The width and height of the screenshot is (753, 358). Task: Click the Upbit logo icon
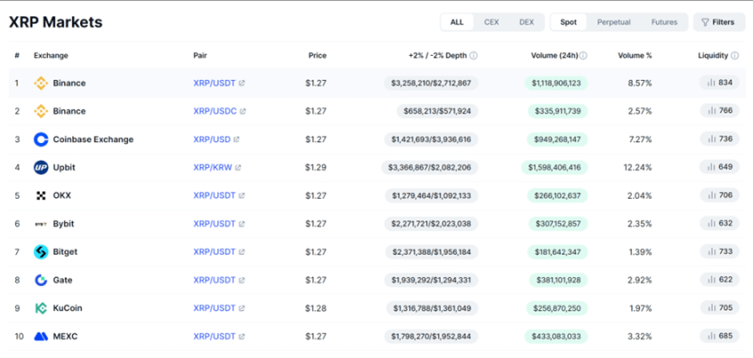[x=41, y=167]
